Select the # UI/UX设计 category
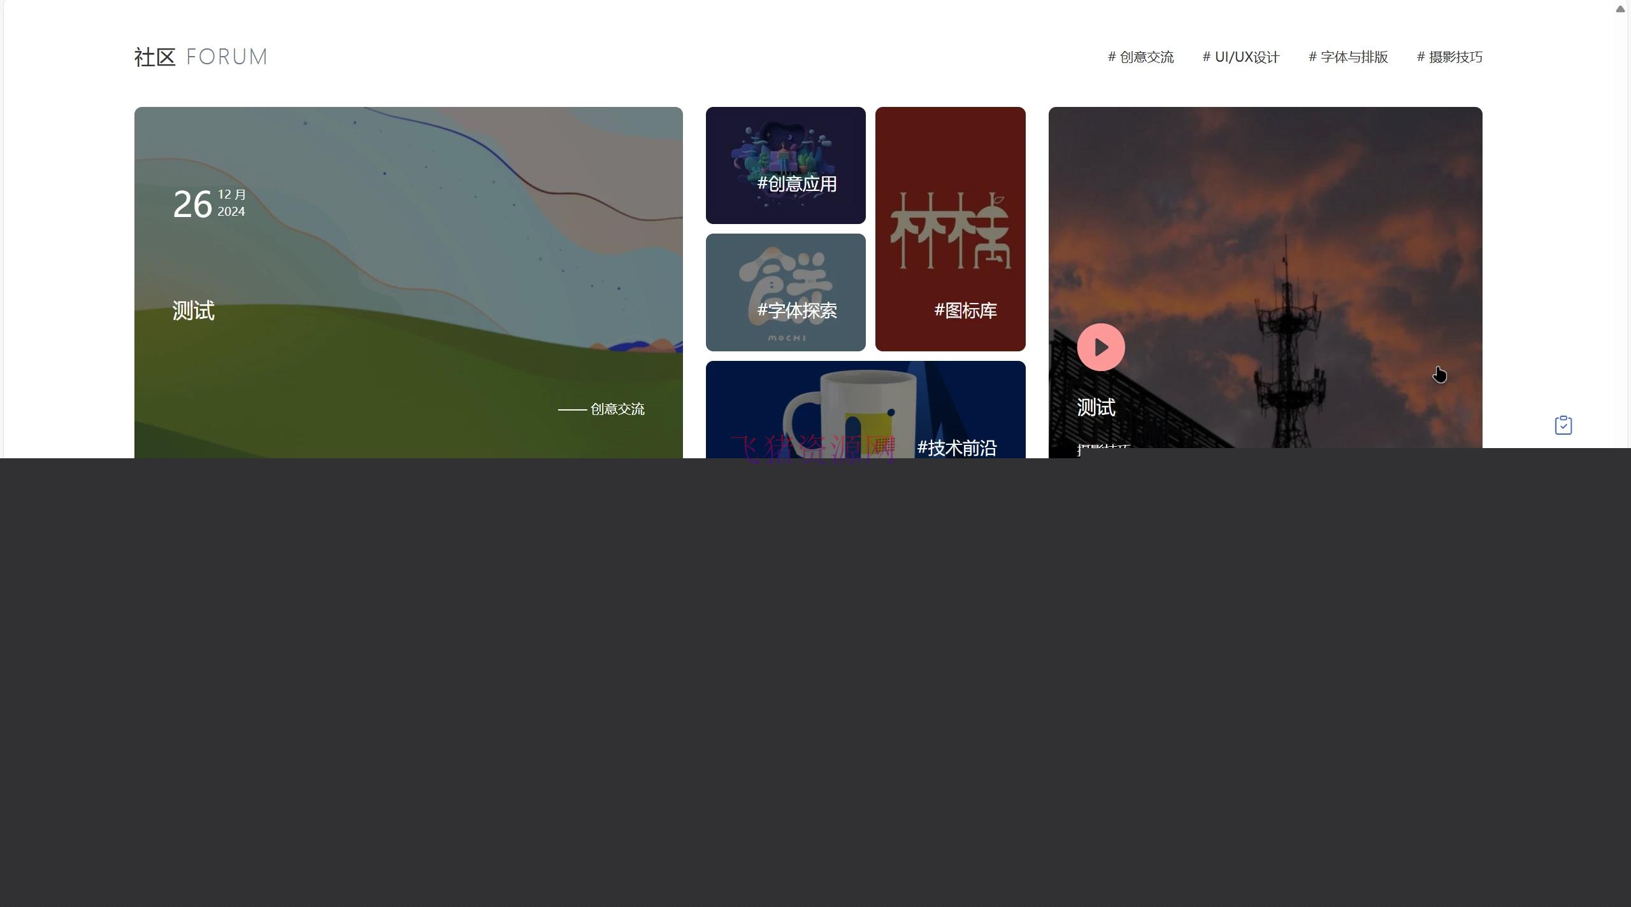 coord(1240,57)
